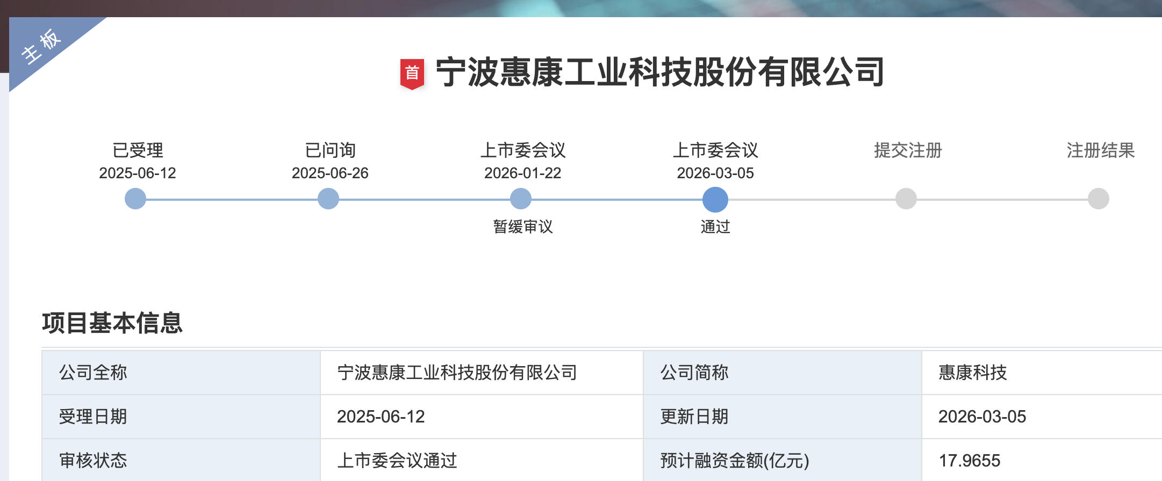The height and width of the screenshot is (481, 1162).
Task: Select the 已问询 timeline node
Action: (x=328, y=199)
